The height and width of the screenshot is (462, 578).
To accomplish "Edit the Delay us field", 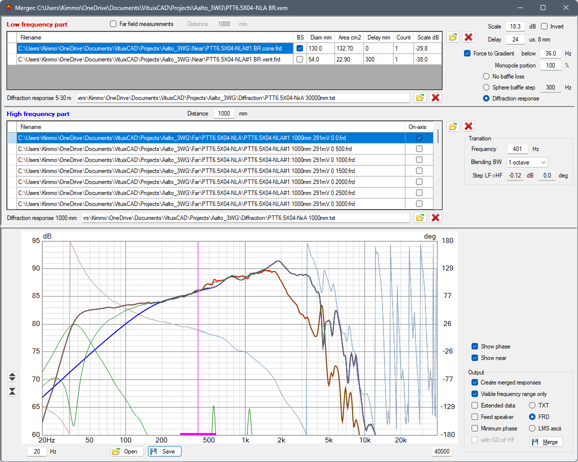I will [515, 39].
